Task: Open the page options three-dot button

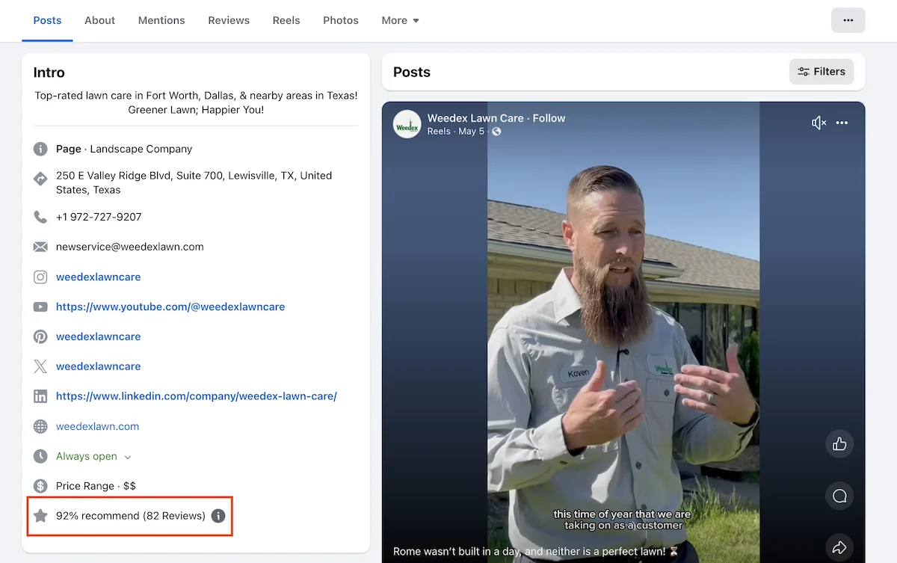Action: tap(848, 20)
